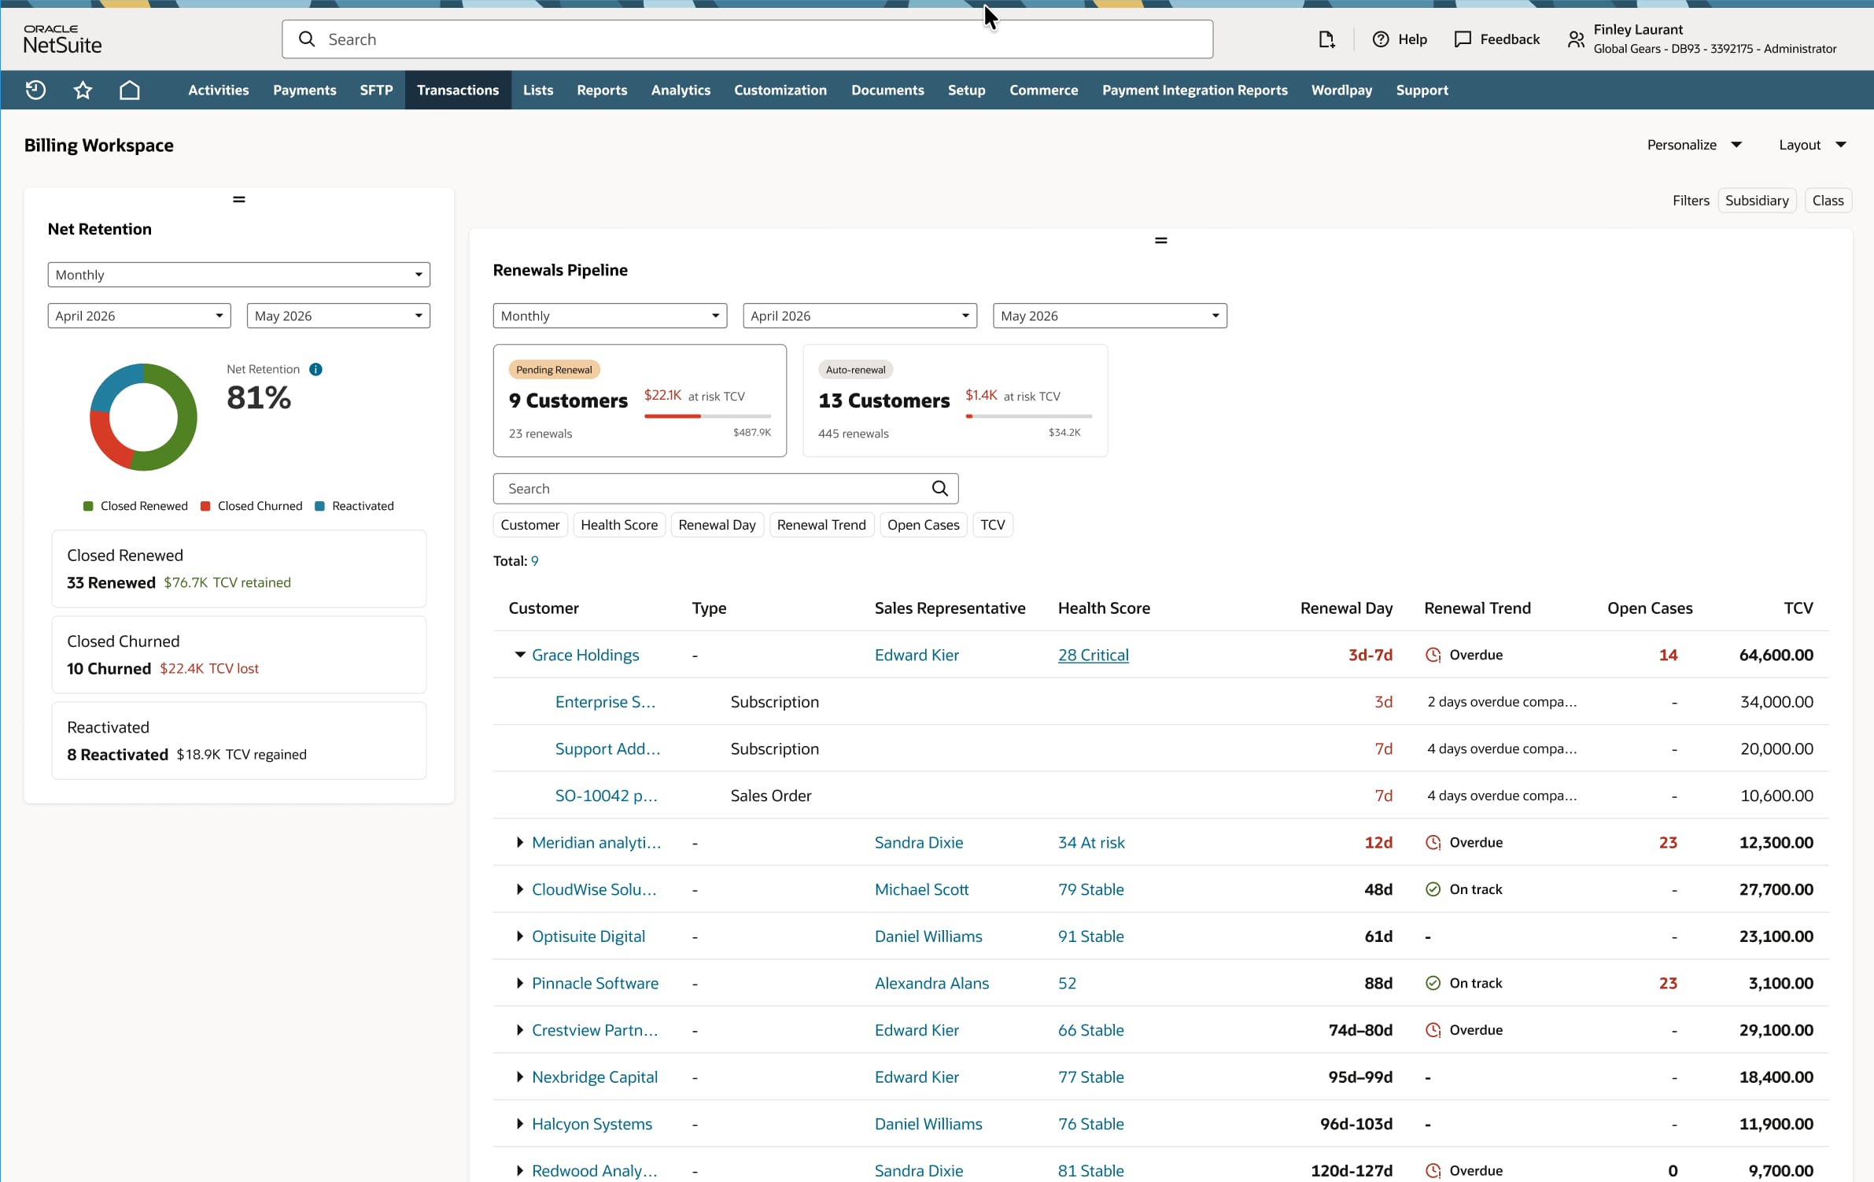Image resolution: width=1874 pixels, height=1182 pixels.
Task: Expand the Optisuite Digital row
Action: 520,936
